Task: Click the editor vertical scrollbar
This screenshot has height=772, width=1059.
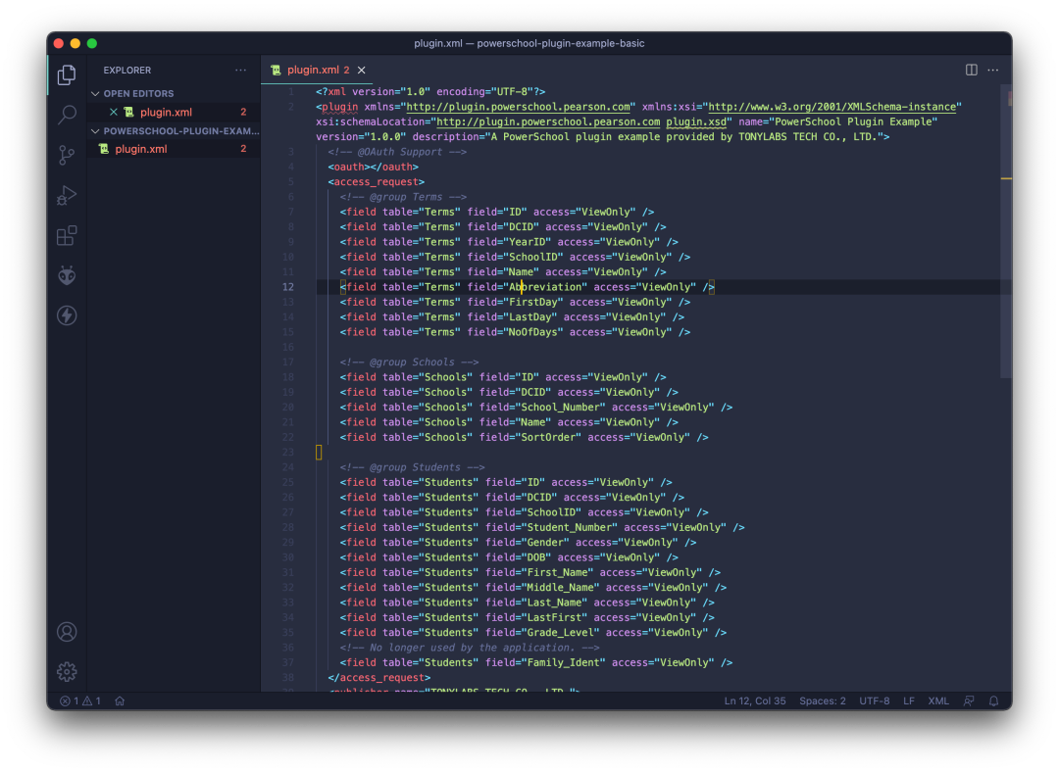Action: tap(1006, 229)
